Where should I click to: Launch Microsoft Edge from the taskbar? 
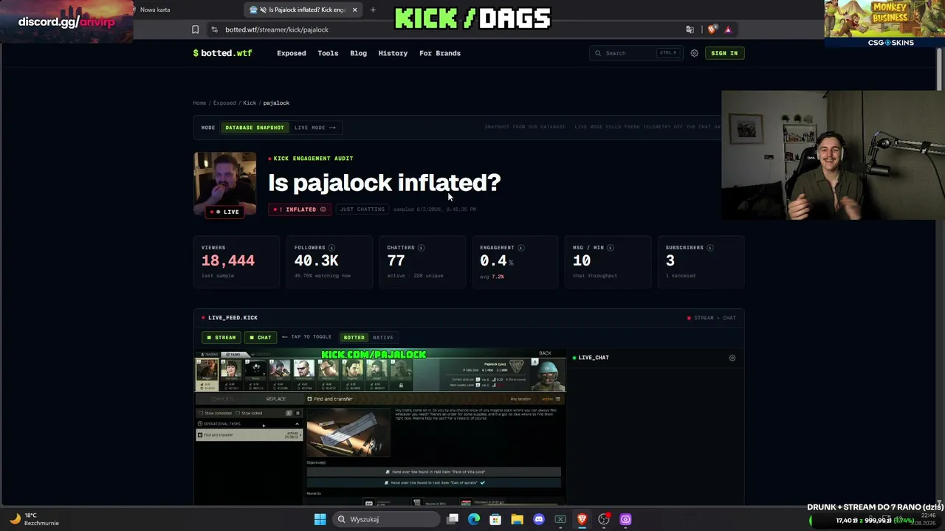pos(474,519)
